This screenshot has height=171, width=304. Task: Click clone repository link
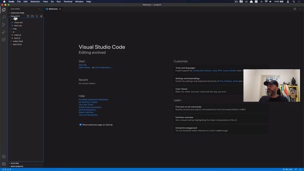pos(103,67)
